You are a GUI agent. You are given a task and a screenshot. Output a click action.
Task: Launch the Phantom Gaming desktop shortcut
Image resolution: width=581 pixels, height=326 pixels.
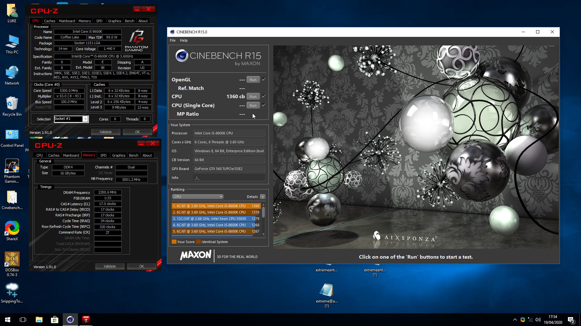12,171
